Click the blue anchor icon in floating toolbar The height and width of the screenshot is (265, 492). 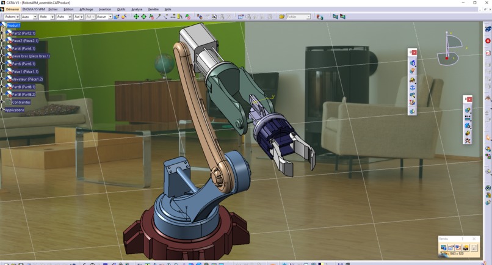point(412,87)
